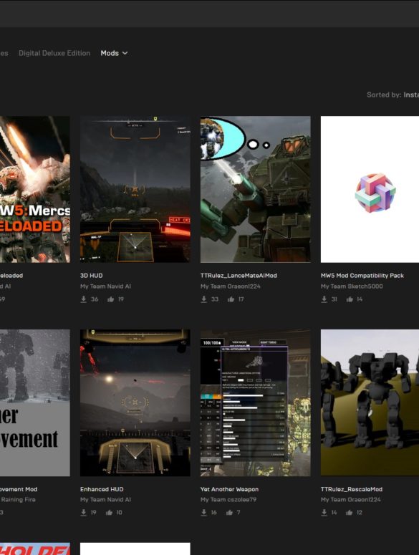Click thumbs-up icon under Yet Another Weapon

229,512
